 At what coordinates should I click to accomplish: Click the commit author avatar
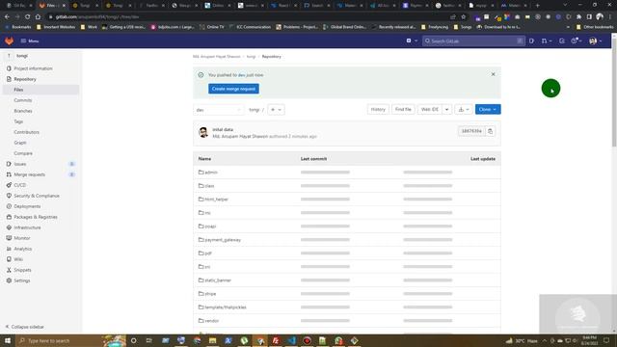tap(203, 132)
